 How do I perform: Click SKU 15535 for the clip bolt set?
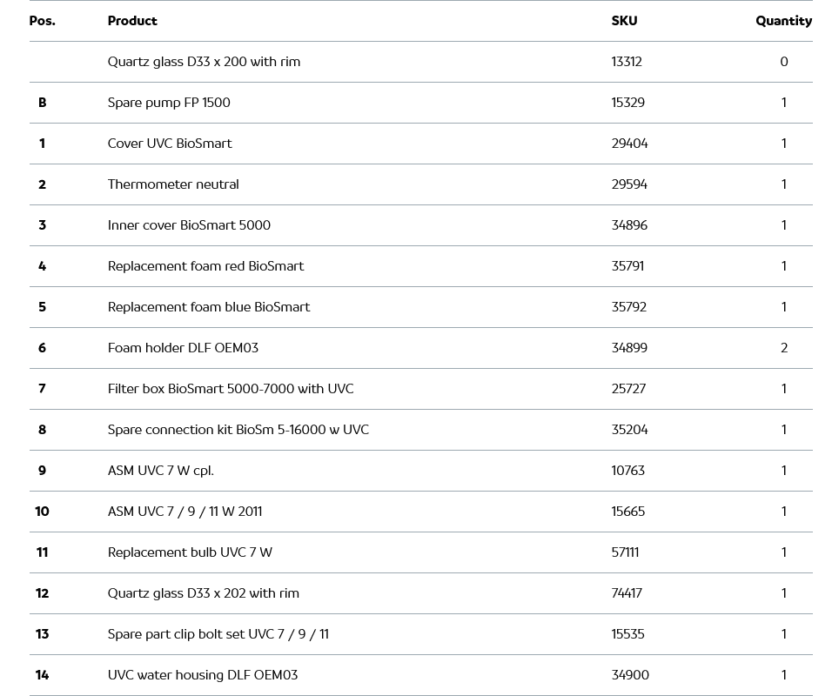click(x=627, y=634)
